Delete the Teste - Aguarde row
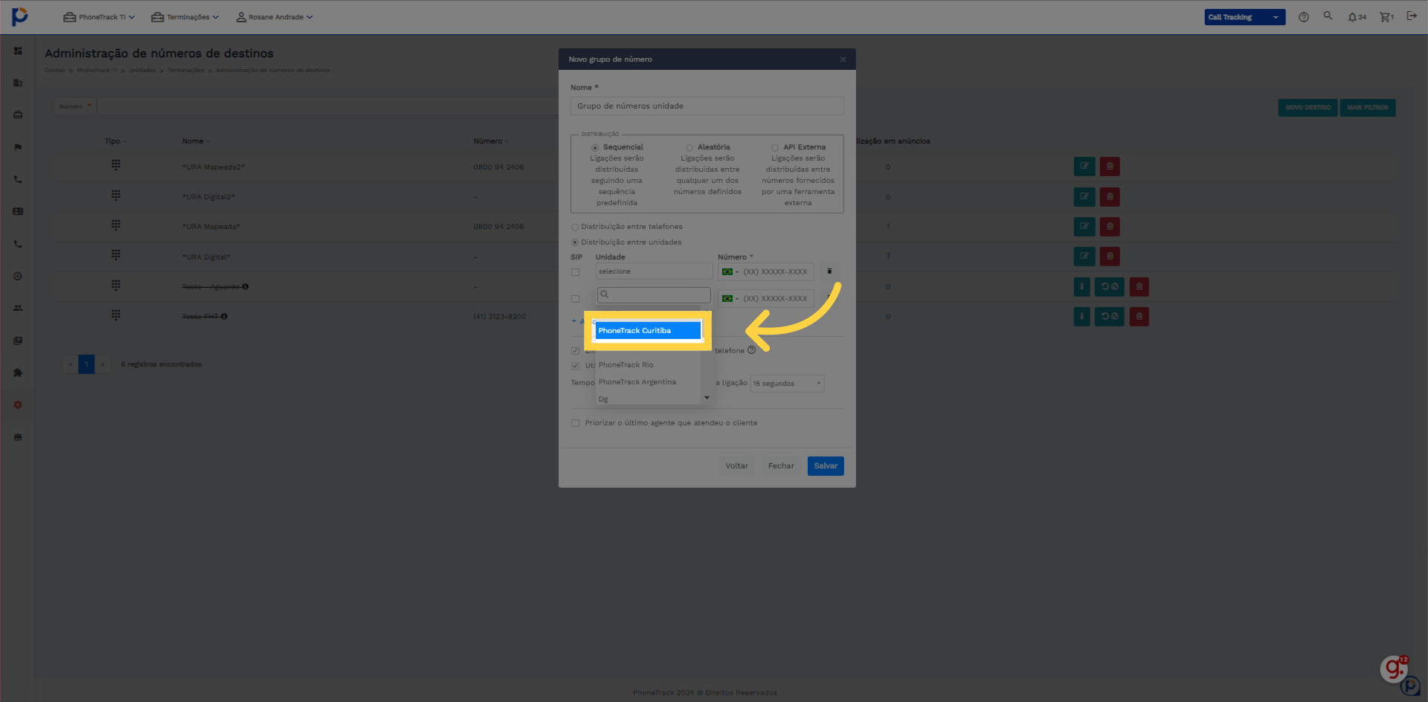The image size is (1428, 702). (x=1139, y=286)
